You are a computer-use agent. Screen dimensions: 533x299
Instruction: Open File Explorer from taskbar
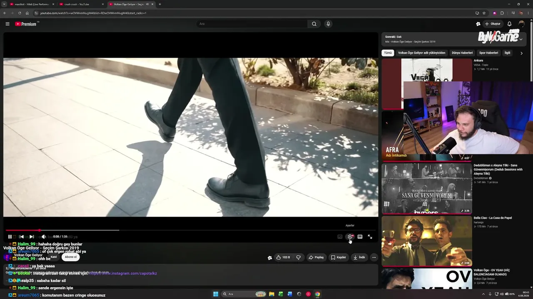click(271, 294)
